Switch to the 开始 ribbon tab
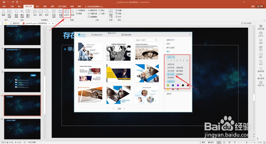This screenshot has width=266, height=144. click(12, 6)
